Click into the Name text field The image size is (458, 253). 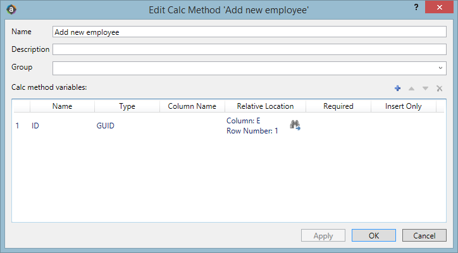(250, 32)
